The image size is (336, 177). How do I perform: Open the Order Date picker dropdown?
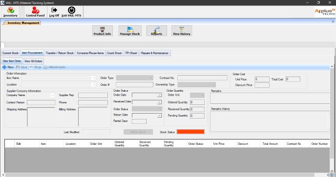159,95
